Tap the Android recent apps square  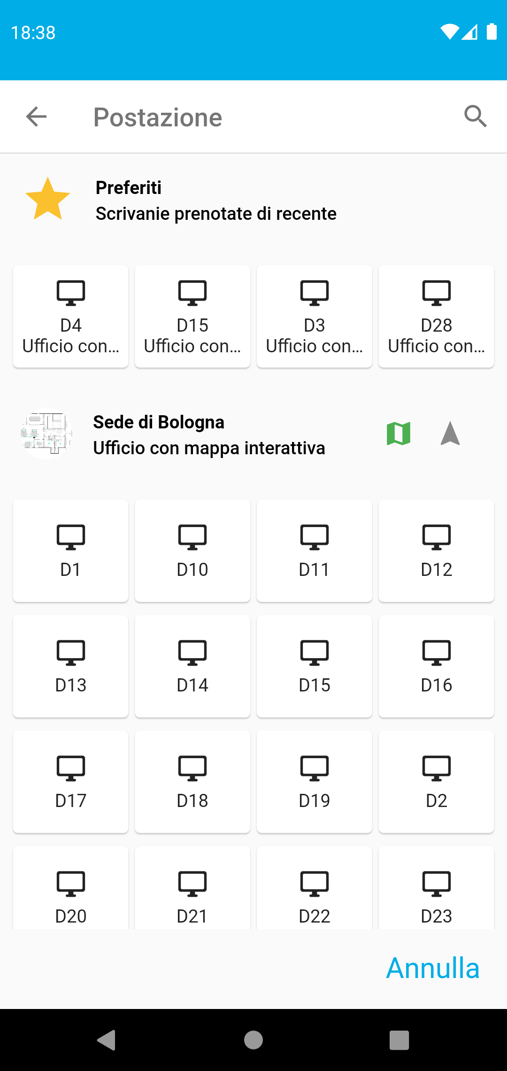click(399, 1040)
